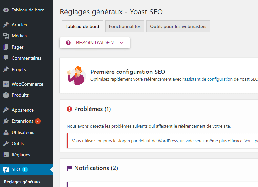Click the slogan par défaut warning text
Image resolution: width=258 pixels, height=187 pixels.
click(158, 141)
